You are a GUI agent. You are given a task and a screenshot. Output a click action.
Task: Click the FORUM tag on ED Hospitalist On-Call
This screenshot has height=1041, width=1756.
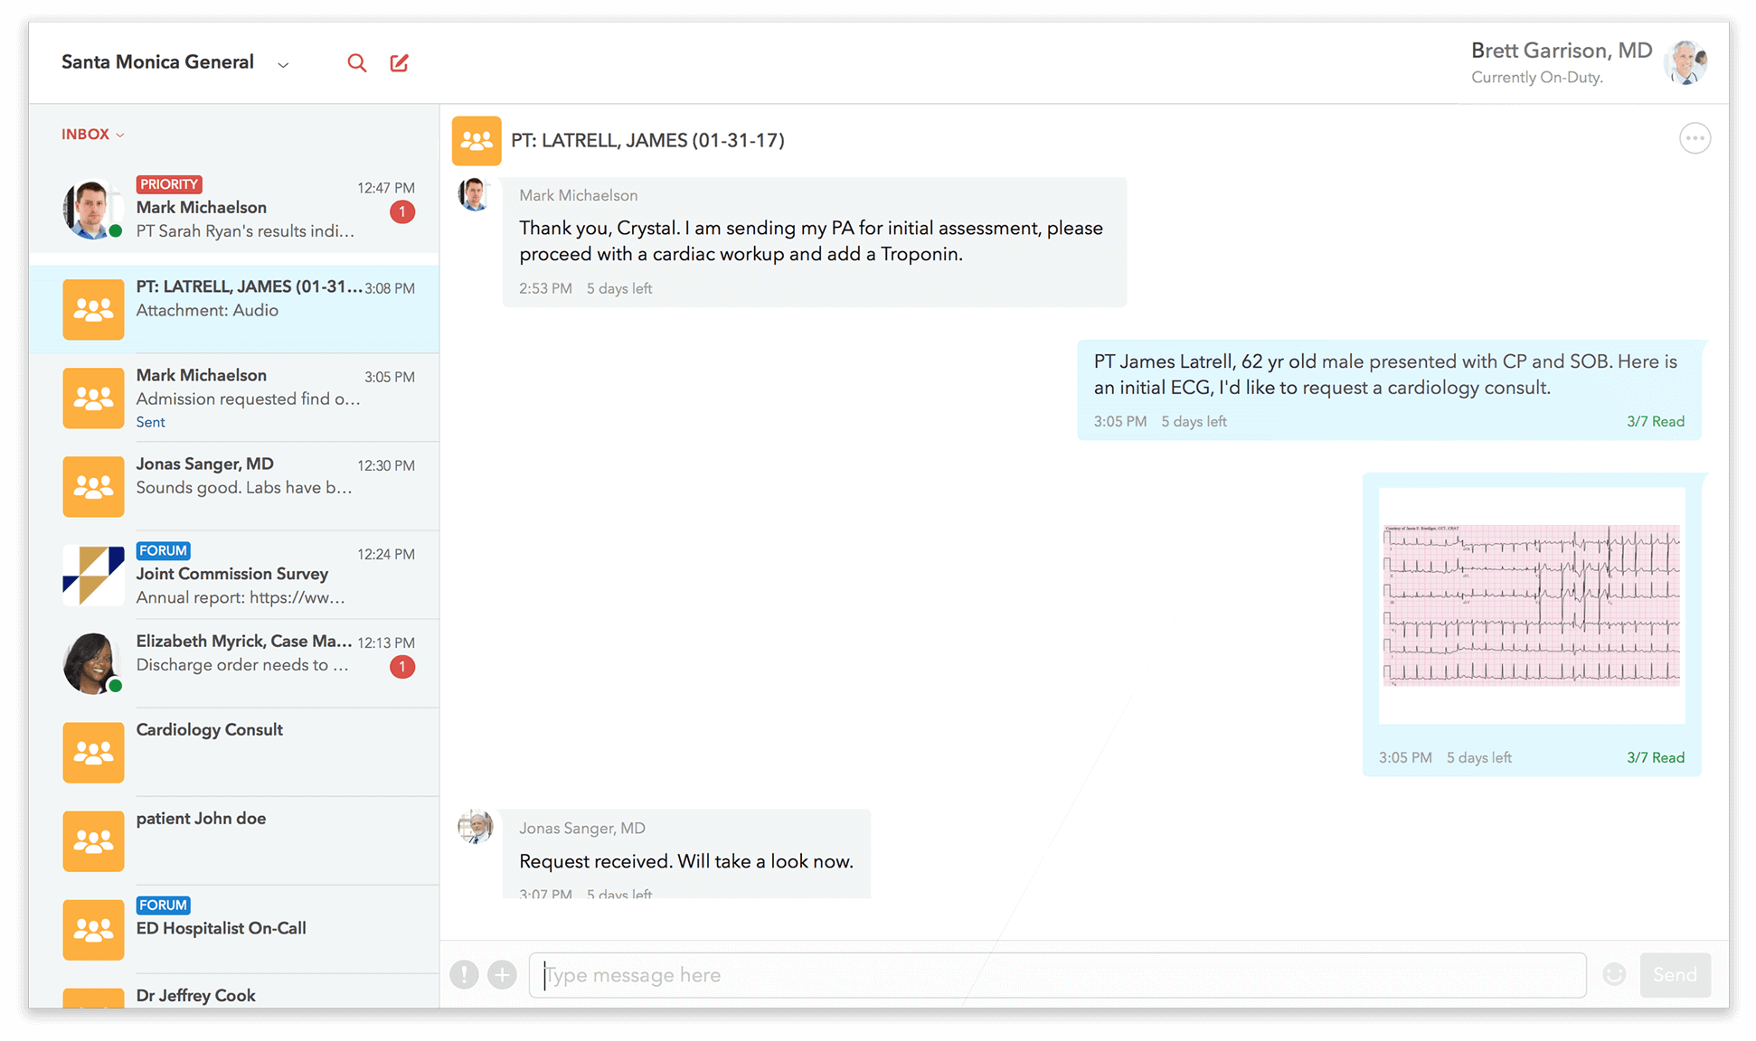tap(163, 905)
